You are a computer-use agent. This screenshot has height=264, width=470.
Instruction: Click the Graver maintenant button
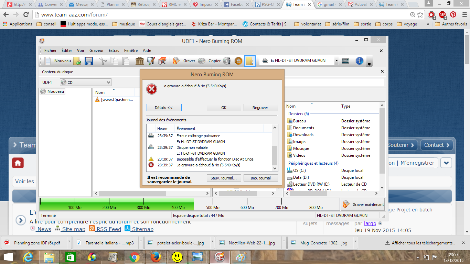[363, 205]
